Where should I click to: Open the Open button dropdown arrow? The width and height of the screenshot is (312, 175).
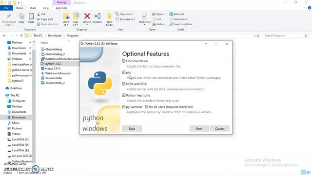(165, 14)
